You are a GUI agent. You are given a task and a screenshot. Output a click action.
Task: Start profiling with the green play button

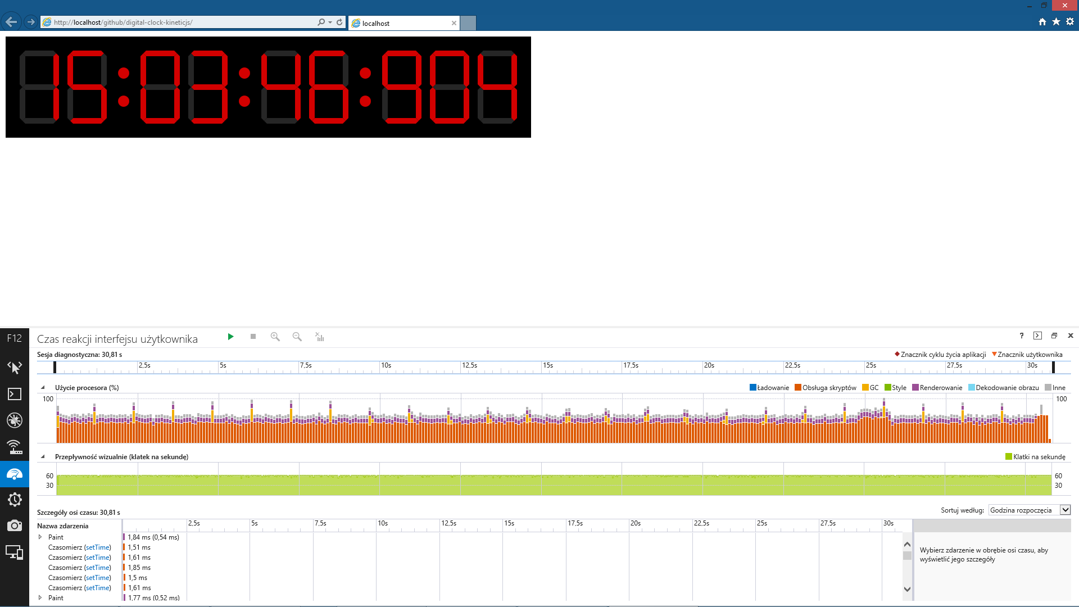click(x=230, y=337)
